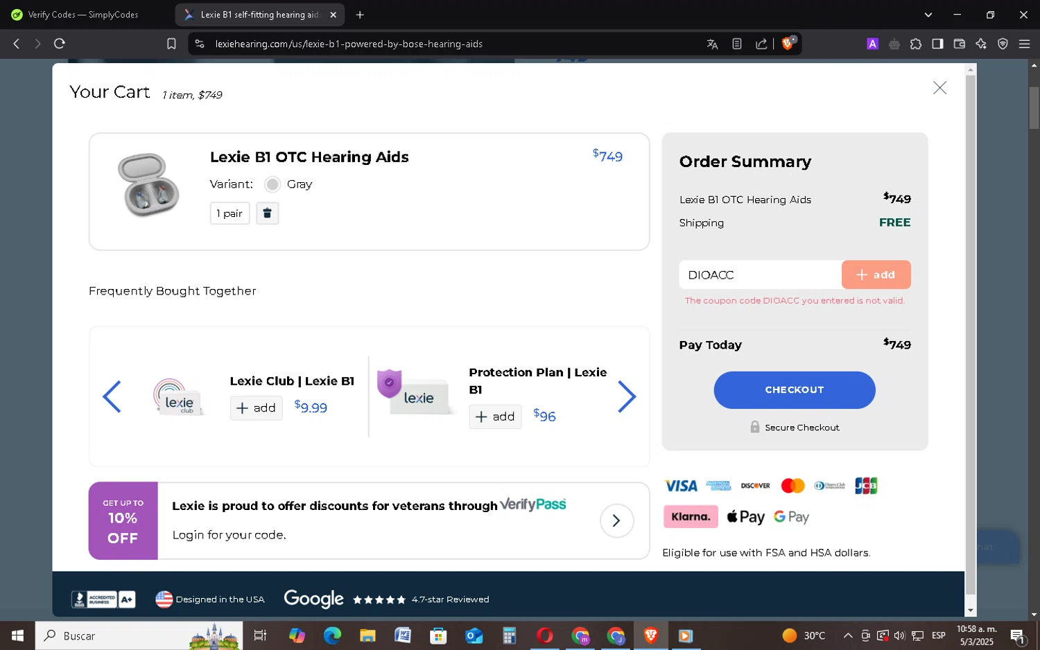
Task: Open a new browser tab
Action: [x=360, y=15]
